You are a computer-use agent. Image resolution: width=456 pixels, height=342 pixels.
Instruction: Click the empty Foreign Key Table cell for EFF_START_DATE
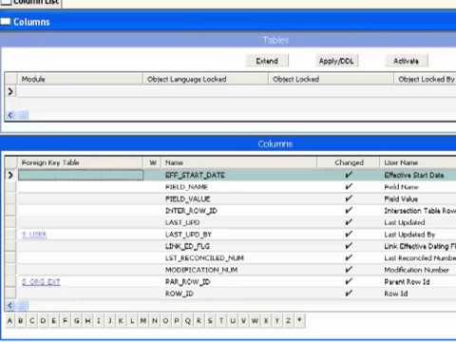point(81,175)
